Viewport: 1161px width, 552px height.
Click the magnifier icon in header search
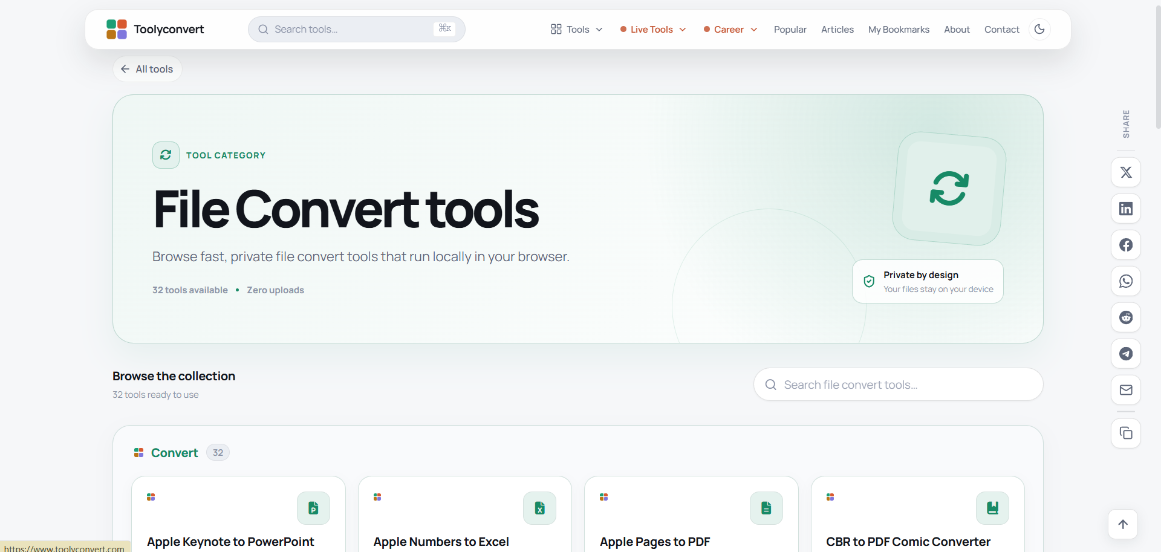pos(263,29)
